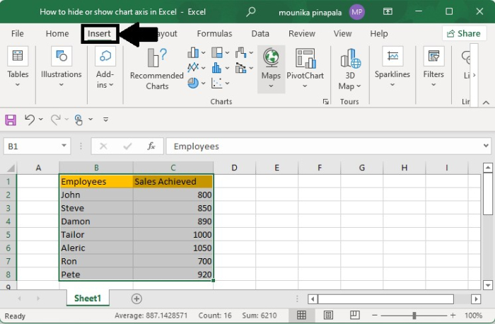Switch to Normal view in status bar
Screen dimensions: 495x324
click(301, 316)
